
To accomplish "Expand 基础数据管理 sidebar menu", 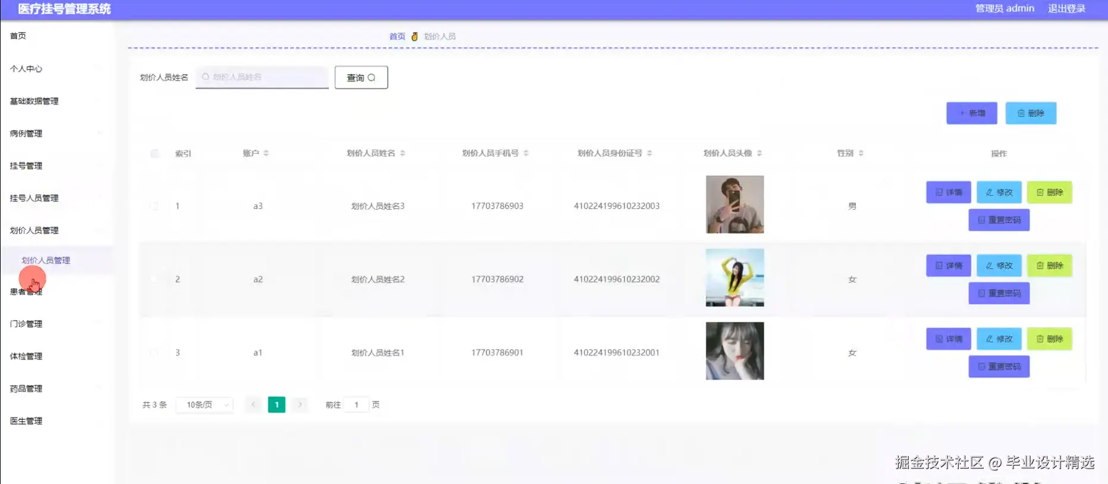I will 57,101.
